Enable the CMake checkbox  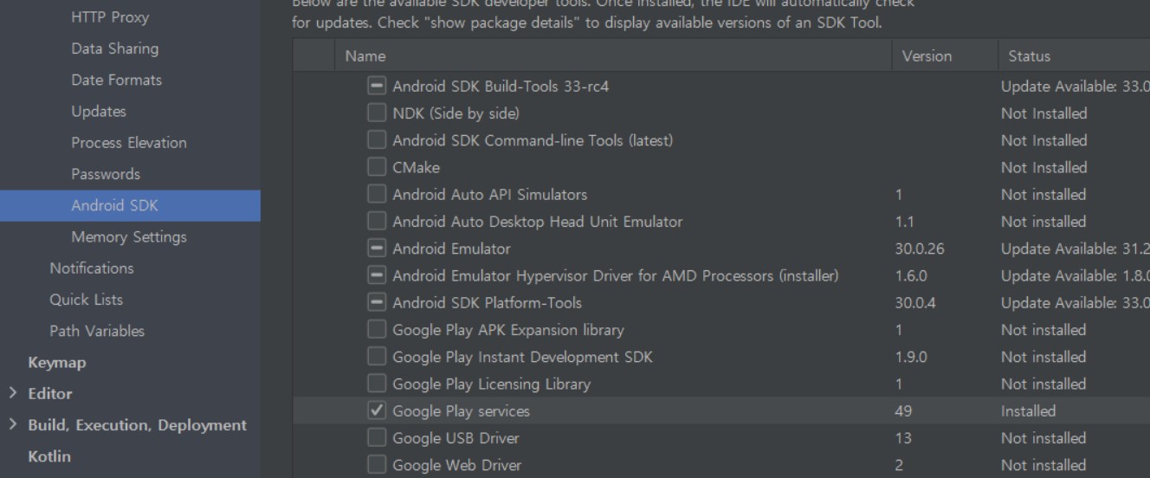point(377,167)
